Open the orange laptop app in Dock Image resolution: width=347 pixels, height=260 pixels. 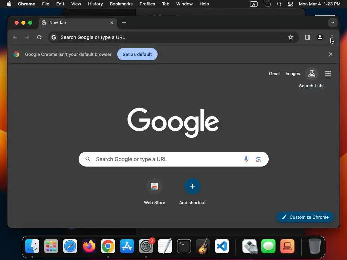pos(287,246)
